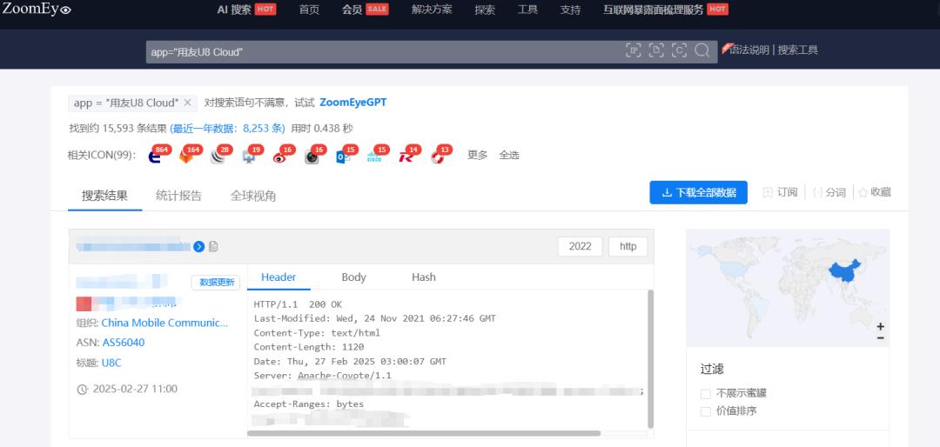The height and width of the screenshot is (447, 940).
Task: Open the 工具 menu item
Action: pyautogui.click(x=527, y=10)
